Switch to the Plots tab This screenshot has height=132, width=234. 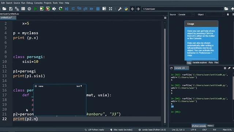[211, 63]
